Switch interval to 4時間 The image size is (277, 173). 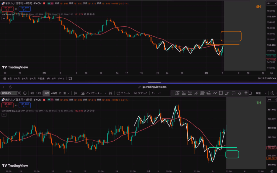54,93
